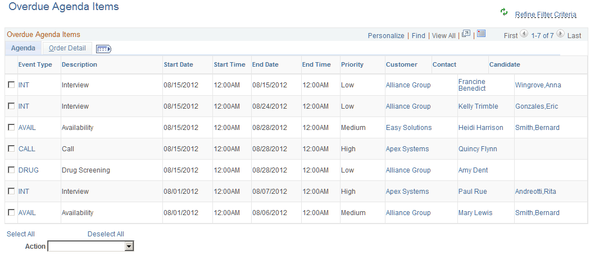The width and height of the screenshot is (590, 256).
Task: Sort by the Priority column header
Action: pos(352,64)
